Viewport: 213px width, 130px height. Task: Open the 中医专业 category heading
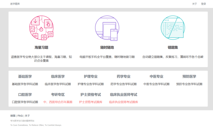157,76
